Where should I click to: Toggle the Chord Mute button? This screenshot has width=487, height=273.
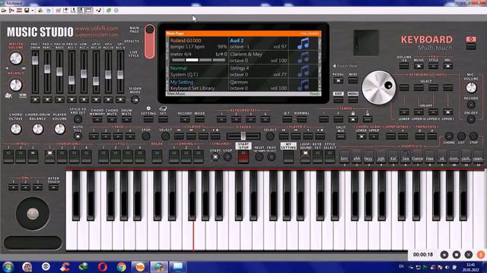tap(112, 120)
